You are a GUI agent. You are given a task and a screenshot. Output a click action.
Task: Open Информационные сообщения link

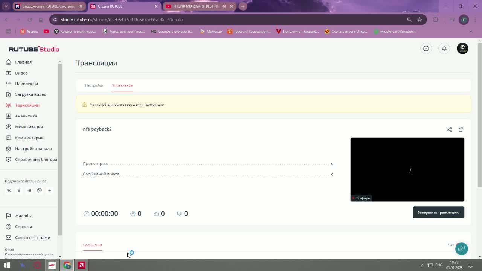point(29,254)
